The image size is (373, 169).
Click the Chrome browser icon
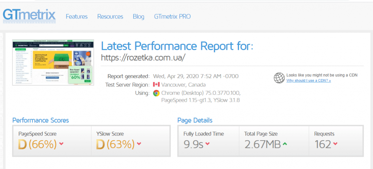point(156,93)
